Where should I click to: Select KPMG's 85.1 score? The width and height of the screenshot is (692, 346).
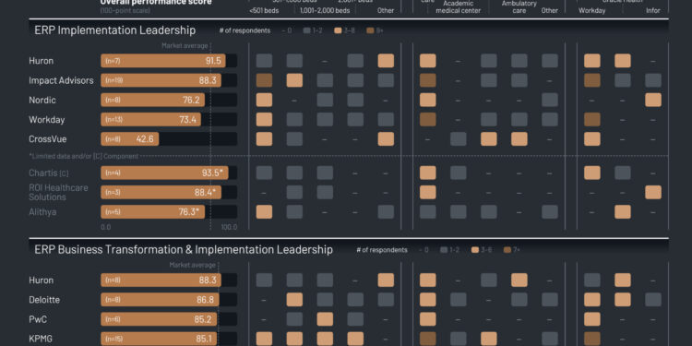[x=205, y=340]
